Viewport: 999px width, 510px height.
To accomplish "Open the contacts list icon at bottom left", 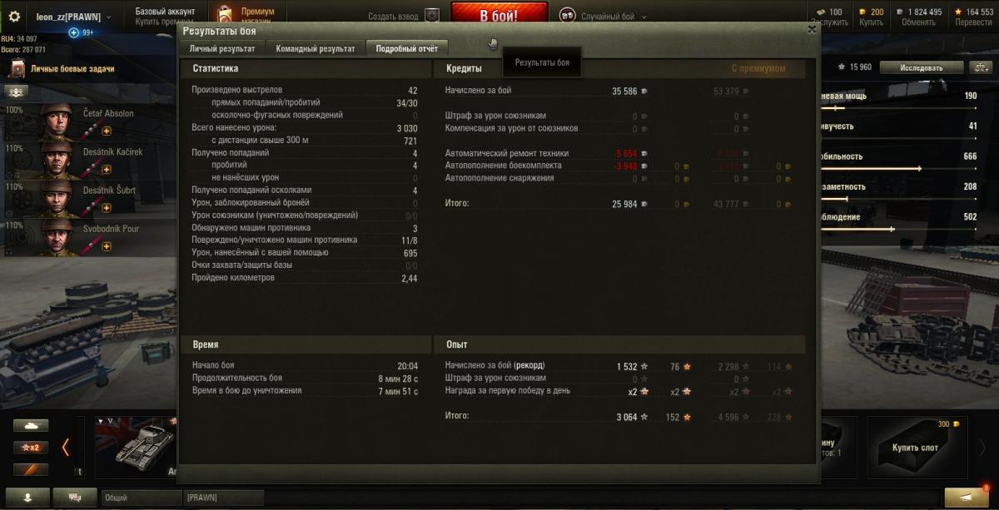I will (26, 497).
